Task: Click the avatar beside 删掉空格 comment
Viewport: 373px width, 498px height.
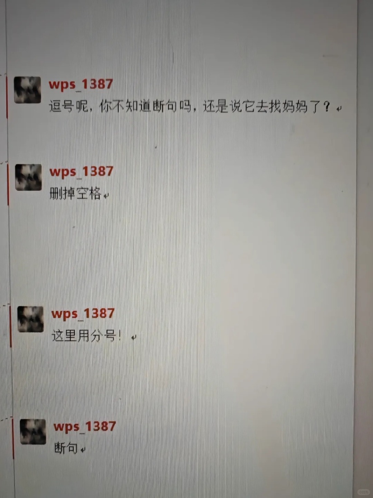Action: coord(29,178)
